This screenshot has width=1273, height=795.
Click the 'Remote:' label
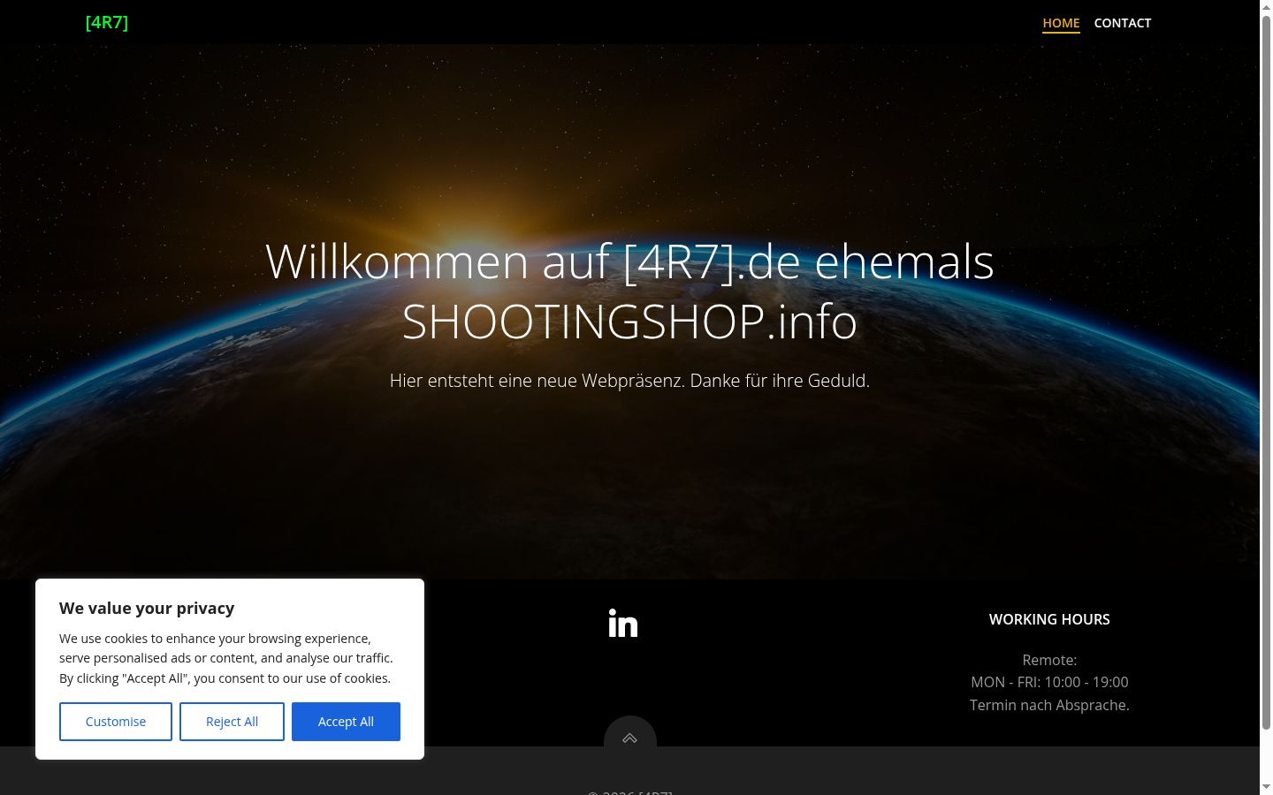pyautogui.click(x=1049, y=660)
